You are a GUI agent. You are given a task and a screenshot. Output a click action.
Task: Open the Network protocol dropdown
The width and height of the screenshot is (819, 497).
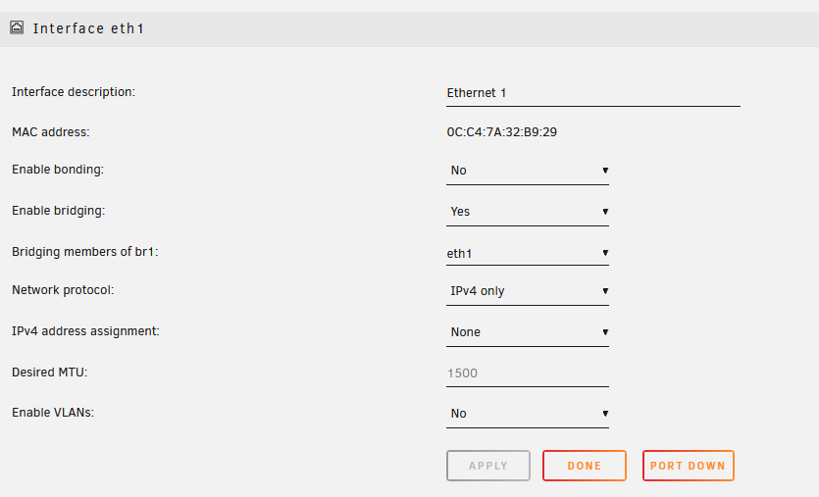[x=528, y=291]
